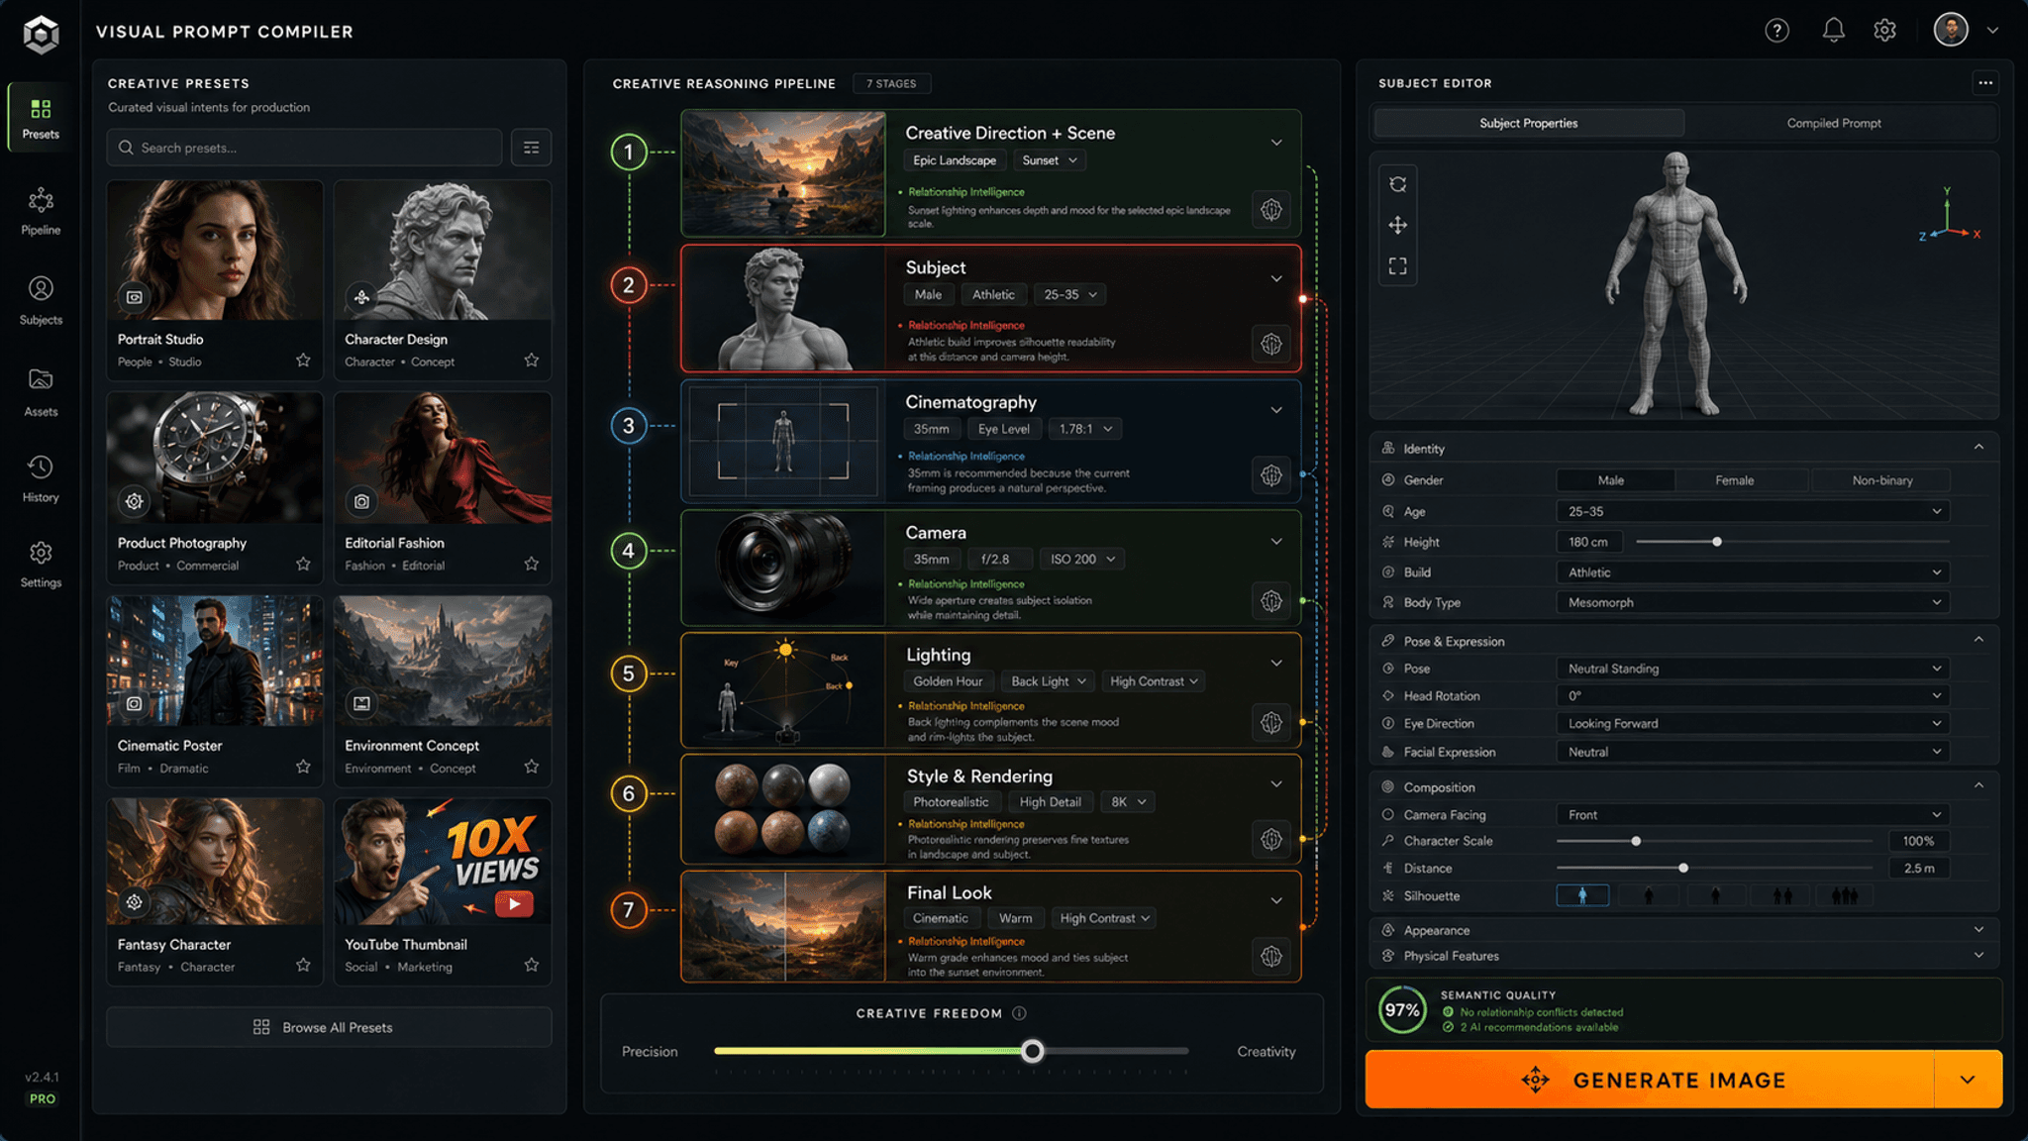
Task: Open Generate Image options arrow
Action: (1968, 1080)
